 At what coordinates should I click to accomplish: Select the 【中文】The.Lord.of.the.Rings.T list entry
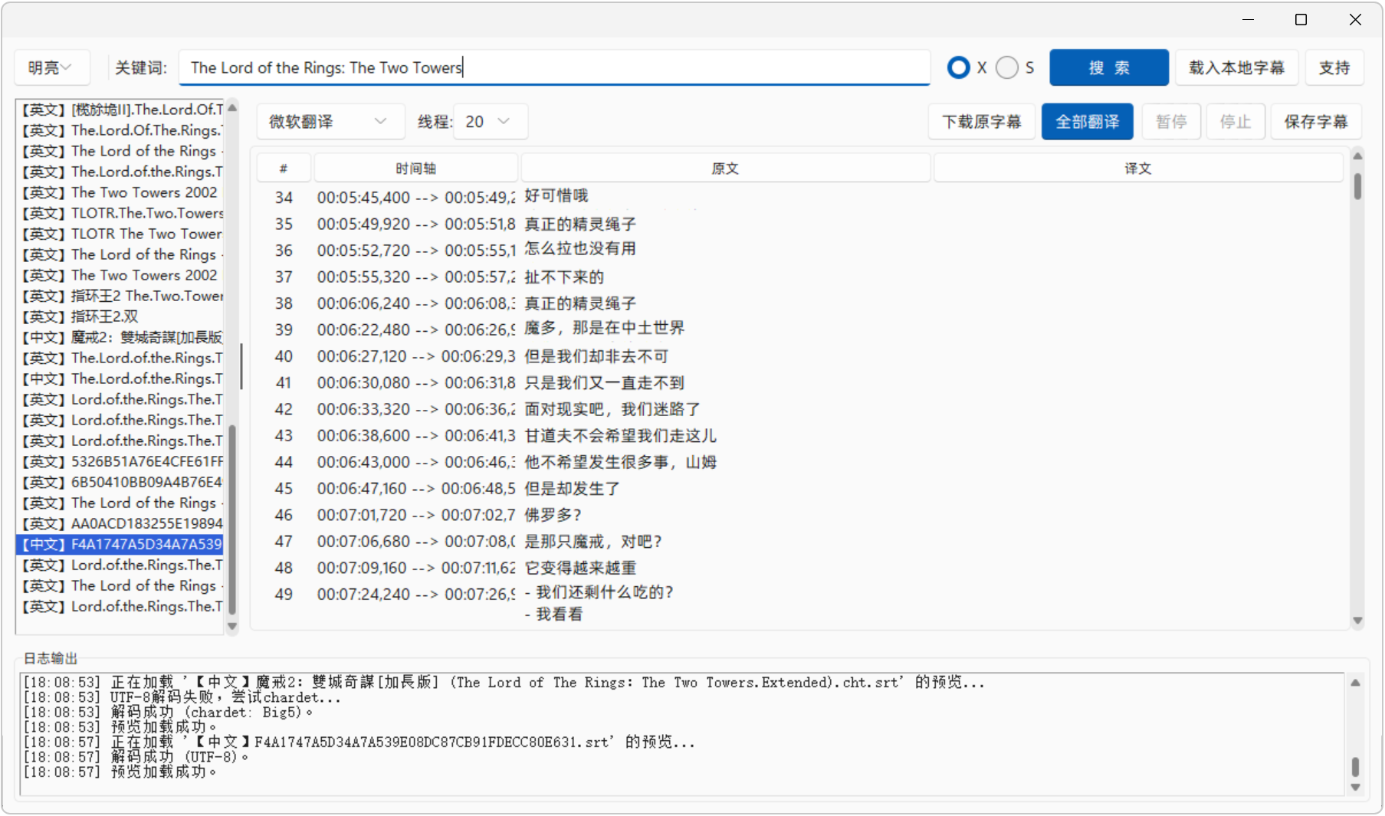120,379
